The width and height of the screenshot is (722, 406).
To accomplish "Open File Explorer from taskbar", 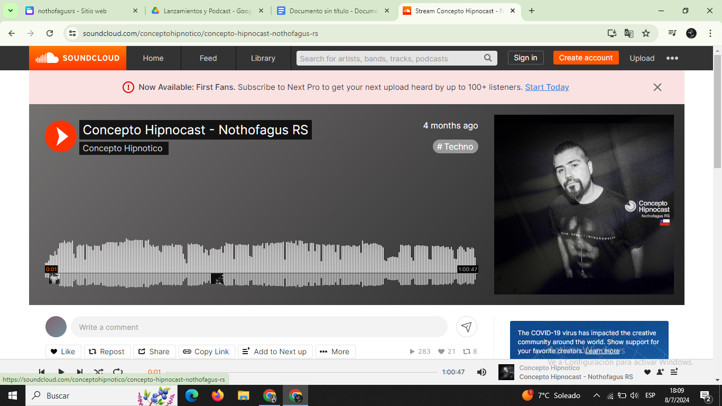I will point(243,395).
